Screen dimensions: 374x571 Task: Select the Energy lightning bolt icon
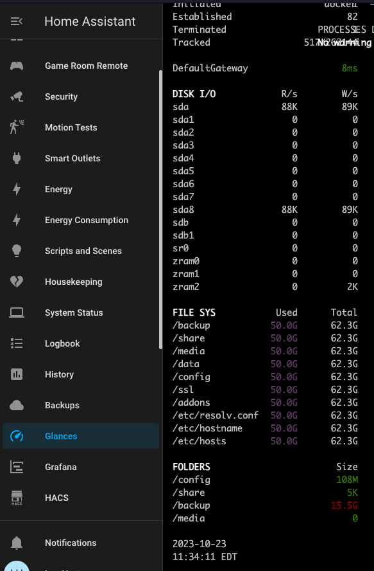coord(16,189)
